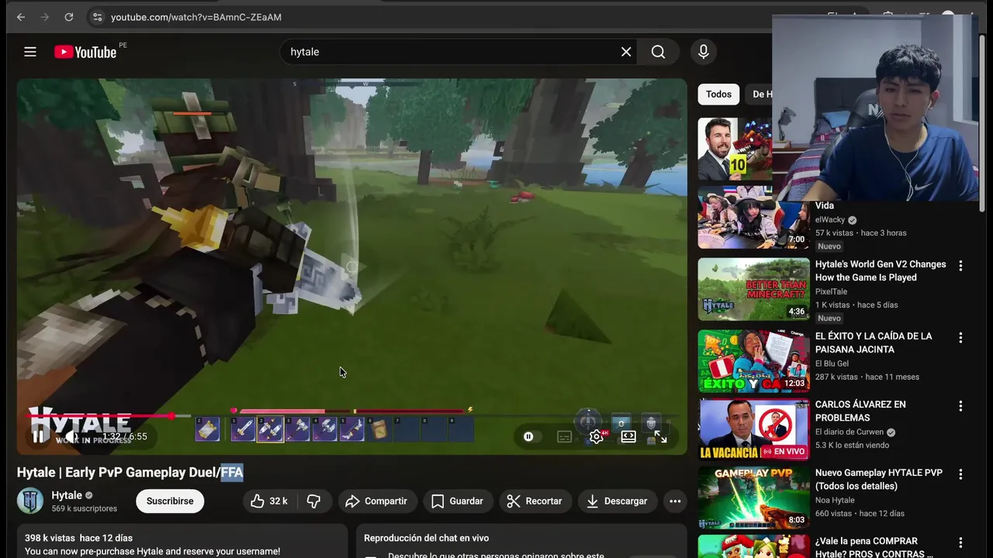Open El diario de Curwen channel

[x=850, y=432]
